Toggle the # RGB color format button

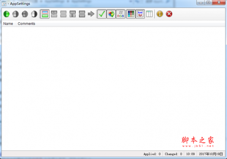tap(120, 14)
